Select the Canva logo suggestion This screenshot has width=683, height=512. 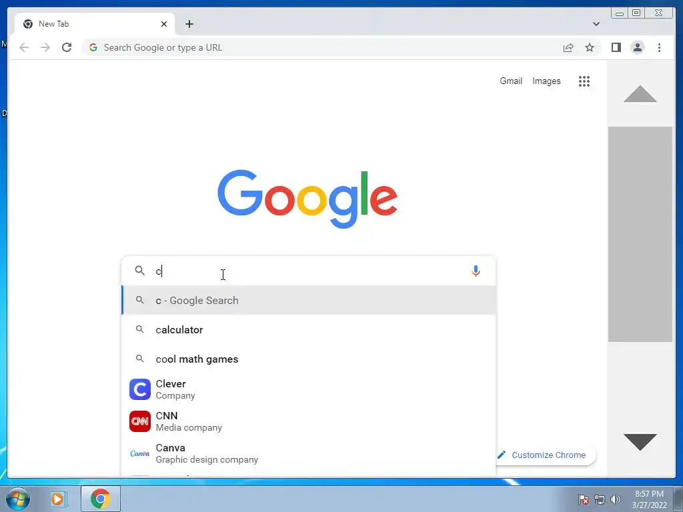pos(140,453)
